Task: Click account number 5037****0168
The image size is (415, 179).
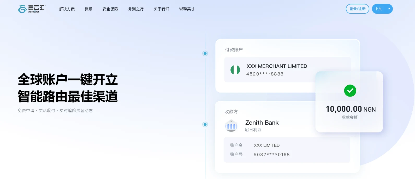Action: coord(272,155)
